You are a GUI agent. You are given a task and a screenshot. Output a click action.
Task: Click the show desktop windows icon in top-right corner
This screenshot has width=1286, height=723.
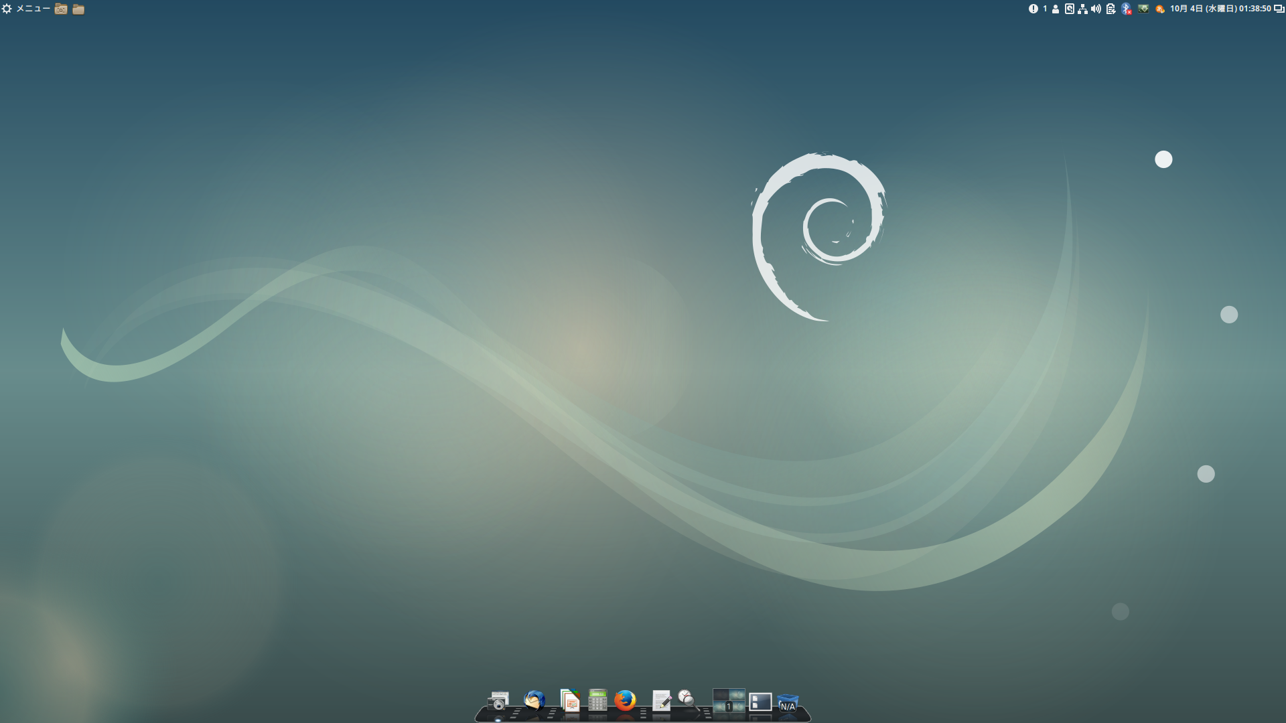tap(1279, 9)
